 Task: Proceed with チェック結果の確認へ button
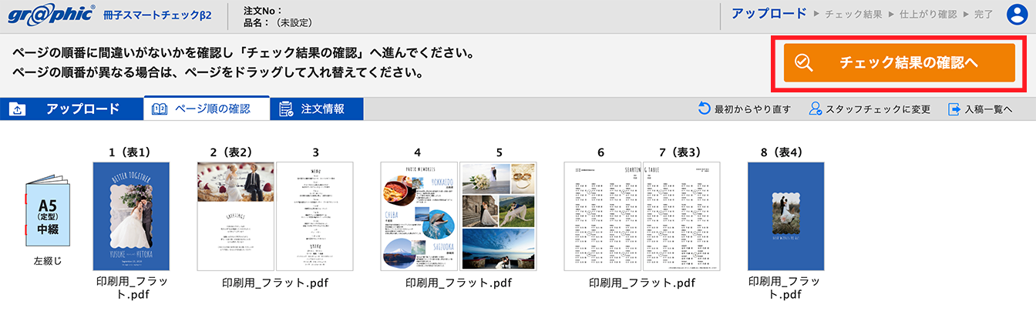(x=900, y=63)
